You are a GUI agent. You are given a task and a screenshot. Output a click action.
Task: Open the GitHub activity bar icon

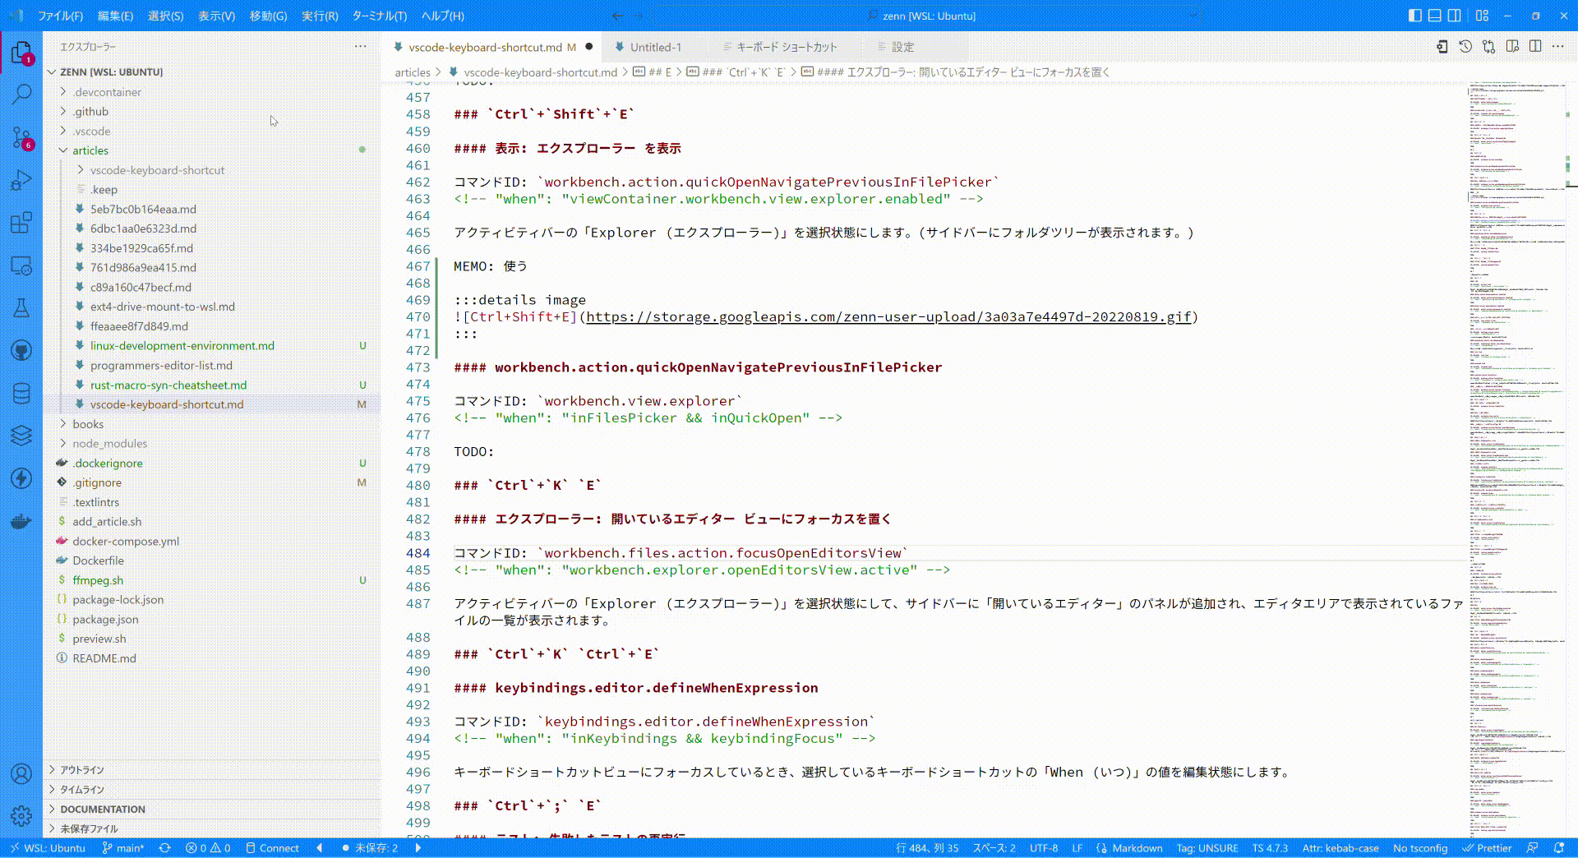[x=21, y=351]
